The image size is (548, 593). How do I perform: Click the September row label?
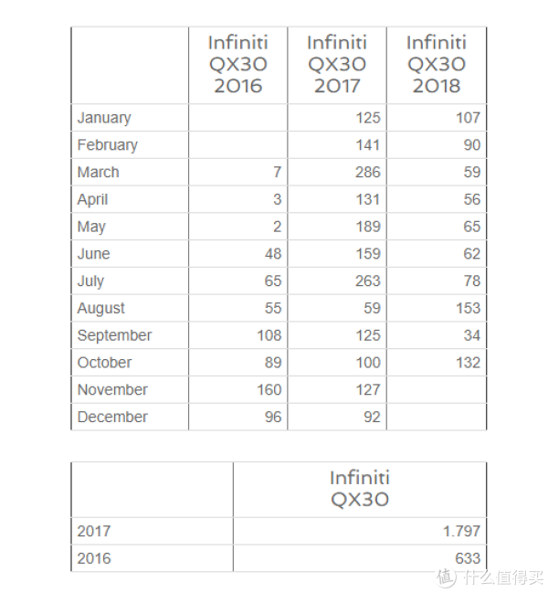pos(114,336)
